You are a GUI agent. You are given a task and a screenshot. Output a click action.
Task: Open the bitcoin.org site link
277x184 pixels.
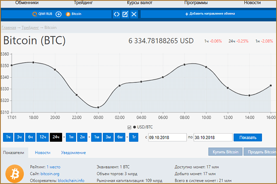click(50, 174)
